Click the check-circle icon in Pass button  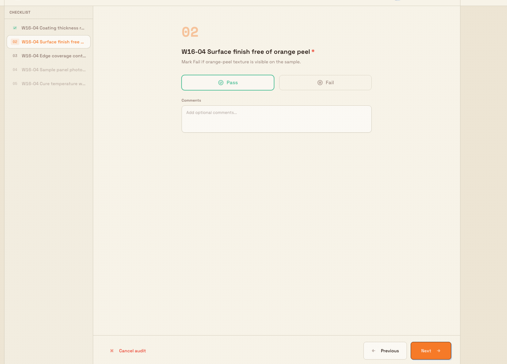pyautogui.click(x=221, y=83)
